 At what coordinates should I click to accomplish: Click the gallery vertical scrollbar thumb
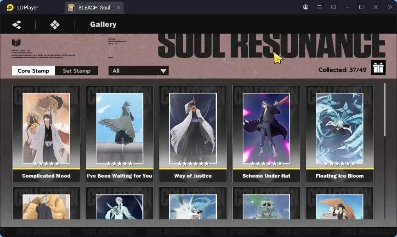[385, 109]
